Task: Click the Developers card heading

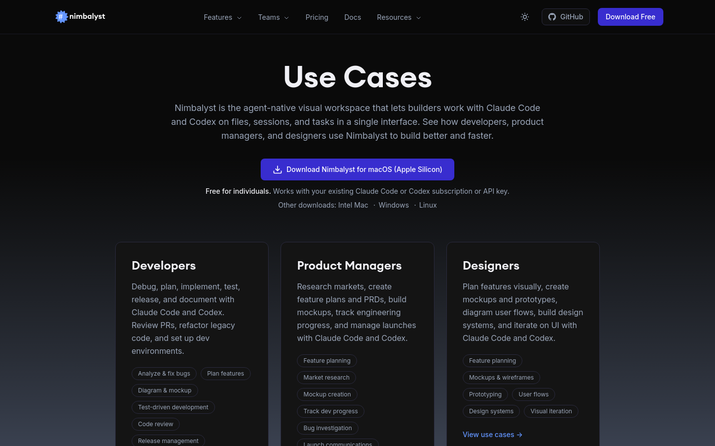Action: pyautogui.click(x=164, y=266)
